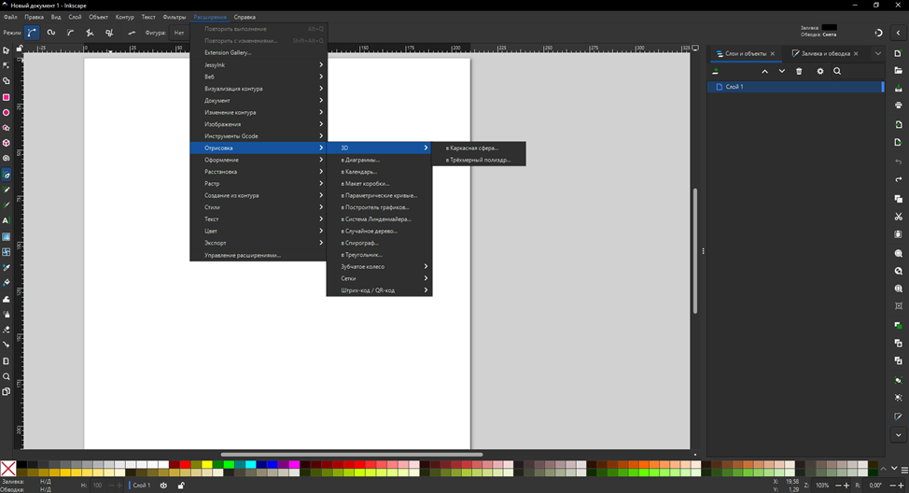Click the Open document folder icon
This screenshot has height=493, width=909.
(898, 71)
